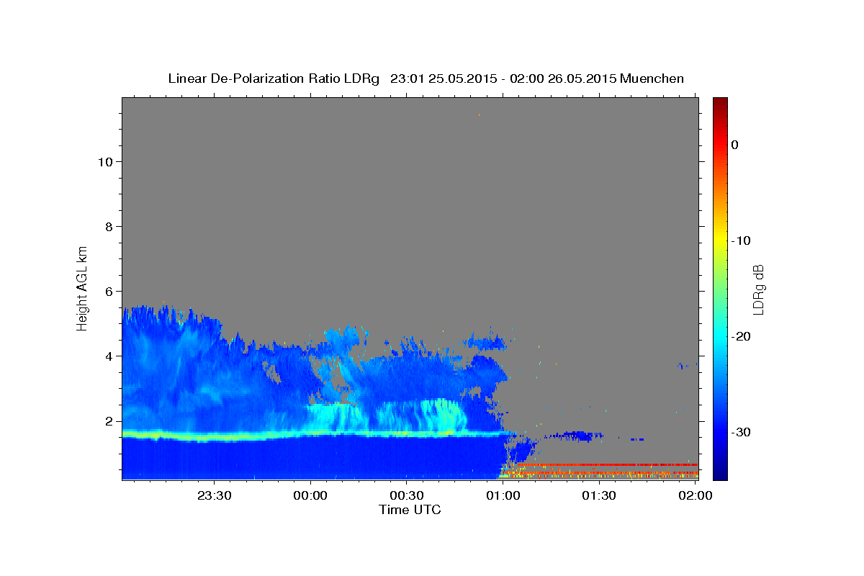Click the height tick label 8

107,227
